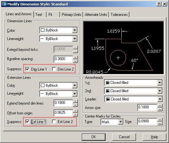Image resolution: width=169 pixels, height=143 pixels.
Task: Click the dialog title bar application icon
Action: tap(4, 4)
